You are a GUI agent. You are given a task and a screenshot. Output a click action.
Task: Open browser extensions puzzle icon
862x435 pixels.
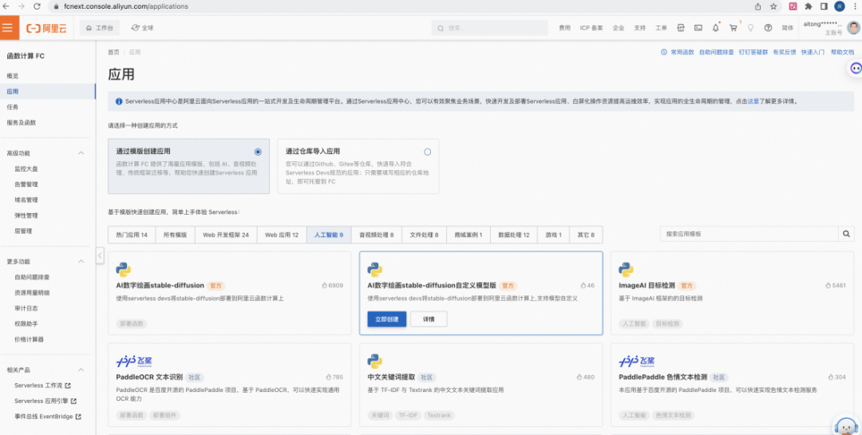pyautogui.click(x=809, y=6)
